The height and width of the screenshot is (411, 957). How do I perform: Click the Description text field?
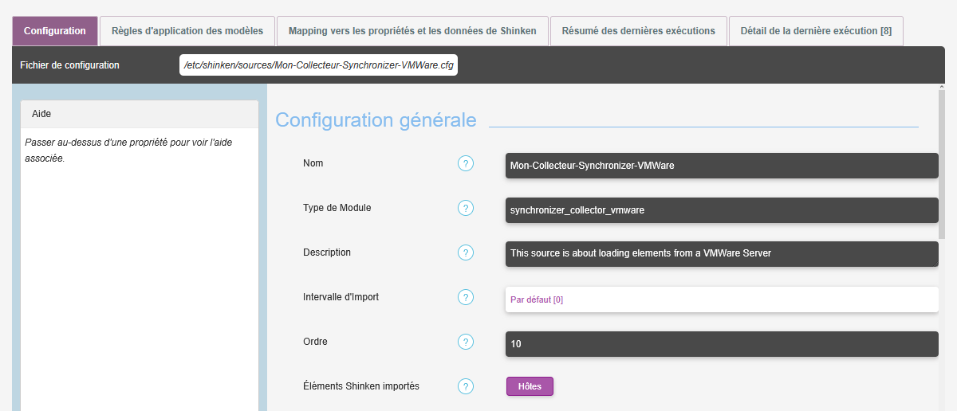coord(721,254)
